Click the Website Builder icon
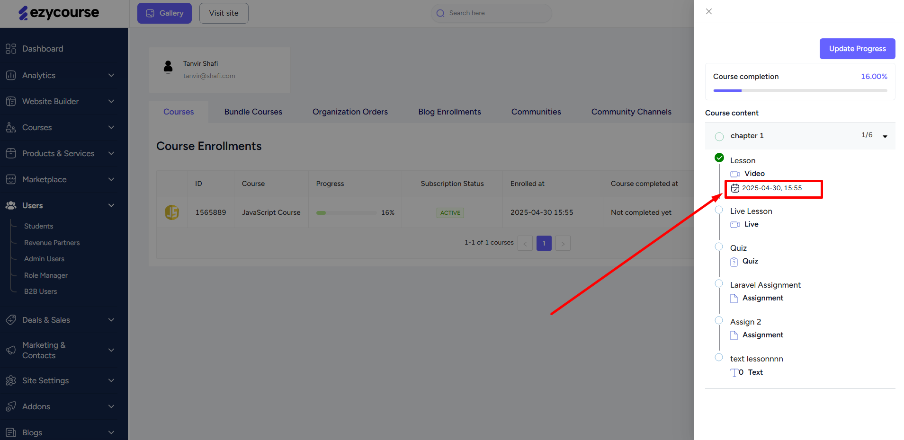 click(x=11, y=101)
